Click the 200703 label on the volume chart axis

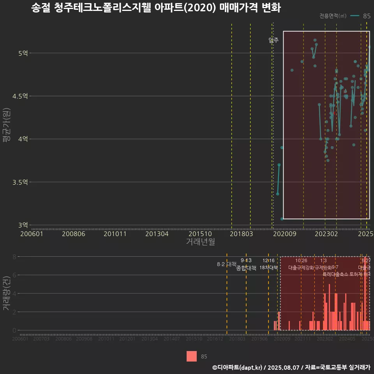[x=41, y=339]
